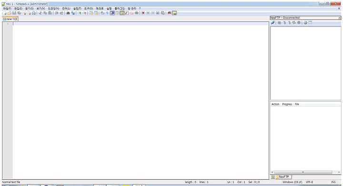Open the 인코딩(N) menu
Screen dimensions: 343x186
53,8
